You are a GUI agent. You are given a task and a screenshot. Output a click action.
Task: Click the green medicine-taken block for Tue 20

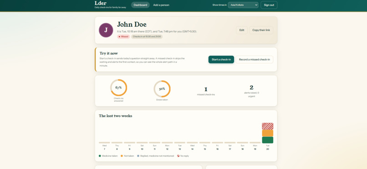(268, 140)
